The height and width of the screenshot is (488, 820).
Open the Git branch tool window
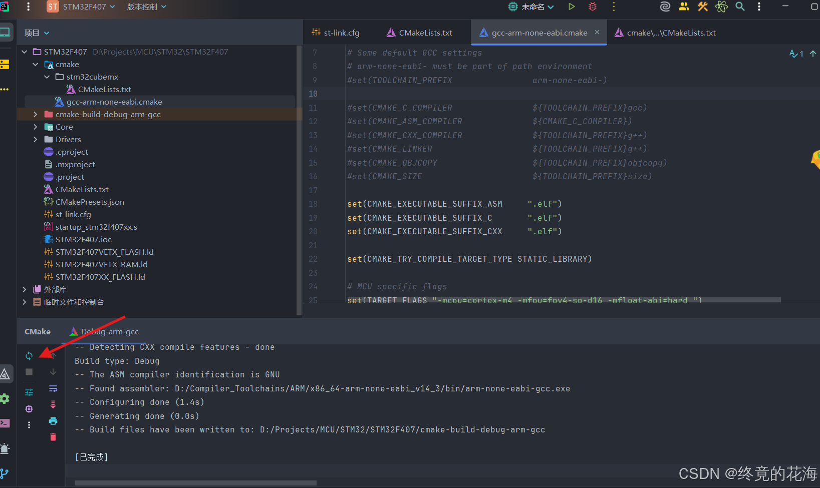point(5,473)
